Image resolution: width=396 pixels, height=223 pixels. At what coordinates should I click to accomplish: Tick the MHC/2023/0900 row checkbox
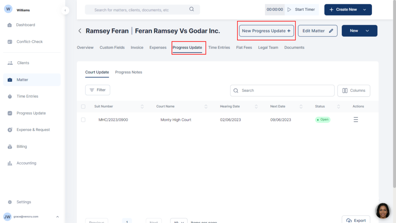83,120
